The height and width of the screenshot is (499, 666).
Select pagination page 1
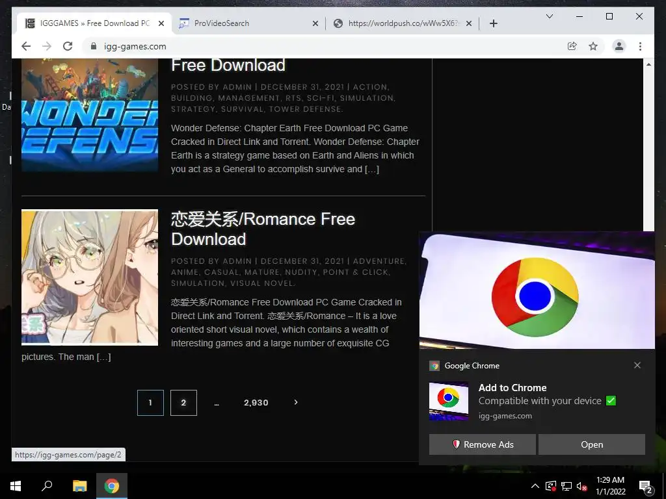point(150,403)
